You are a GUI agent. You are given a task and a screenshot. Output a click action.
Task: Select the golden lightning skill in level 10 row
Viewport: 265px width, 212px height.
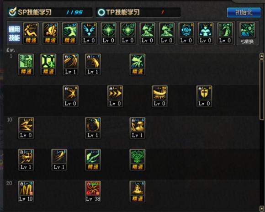(x=26, y=128)
